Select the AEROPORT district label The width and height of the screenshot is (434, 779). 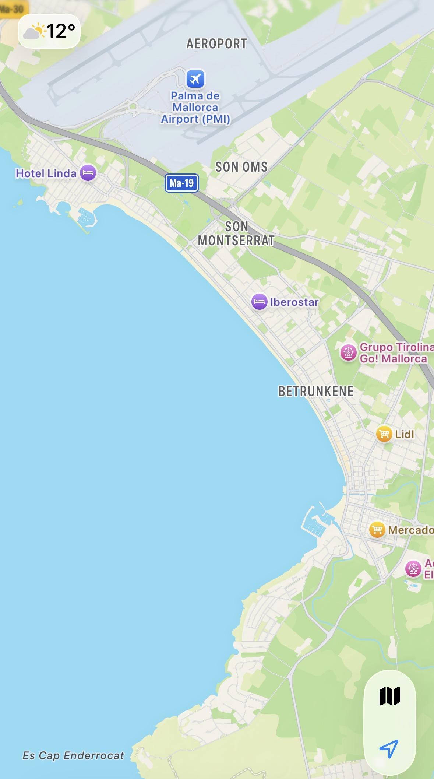[216, 44]
